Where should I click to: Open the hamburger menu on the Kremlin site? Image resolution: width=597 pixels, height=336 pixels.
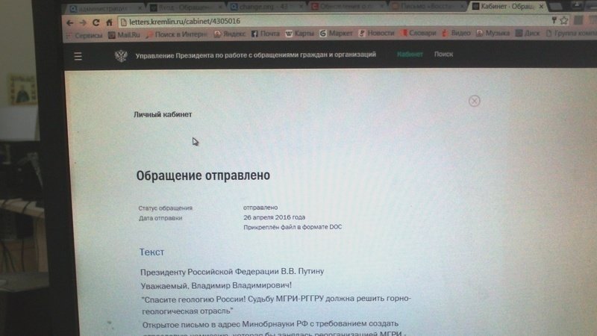click(x=78, y=56)
